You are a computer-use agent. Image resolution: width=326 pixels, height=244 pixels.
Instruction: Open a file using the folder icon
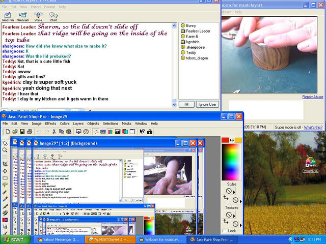click(x=15, y=132)
